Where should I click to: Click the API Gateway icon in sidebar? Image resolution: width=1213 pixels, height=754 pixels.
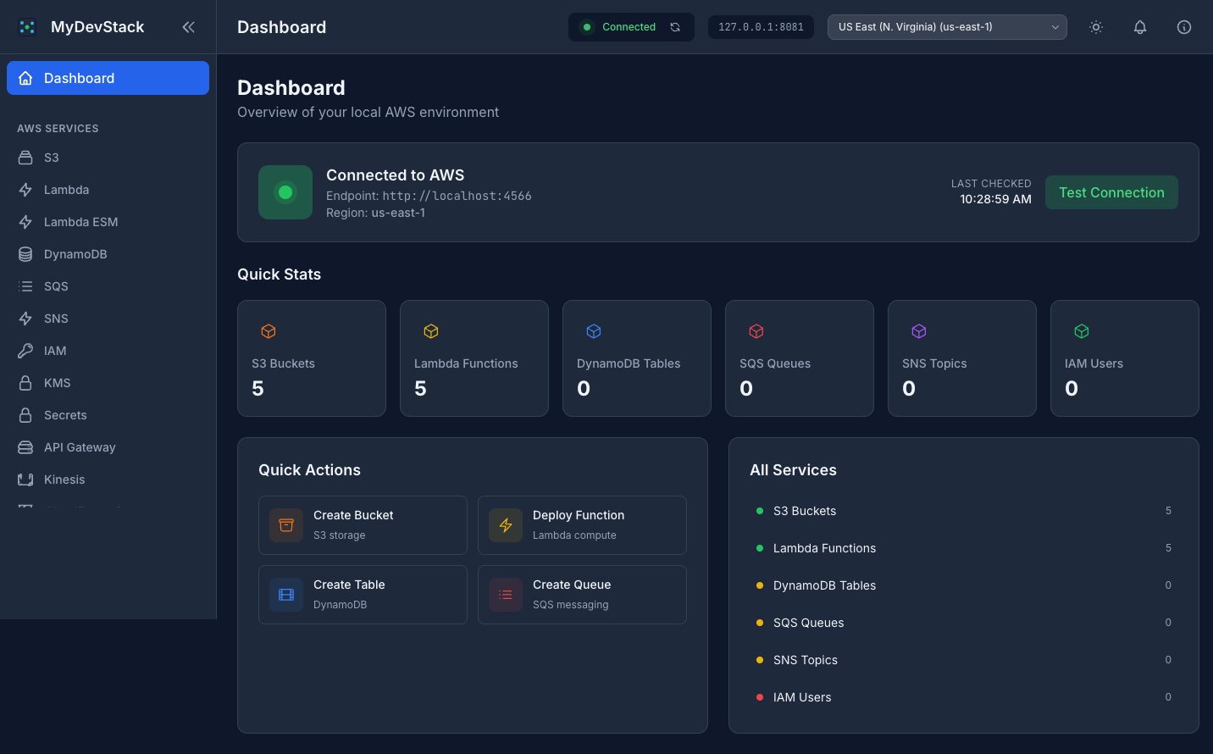(x=25, y=447)
